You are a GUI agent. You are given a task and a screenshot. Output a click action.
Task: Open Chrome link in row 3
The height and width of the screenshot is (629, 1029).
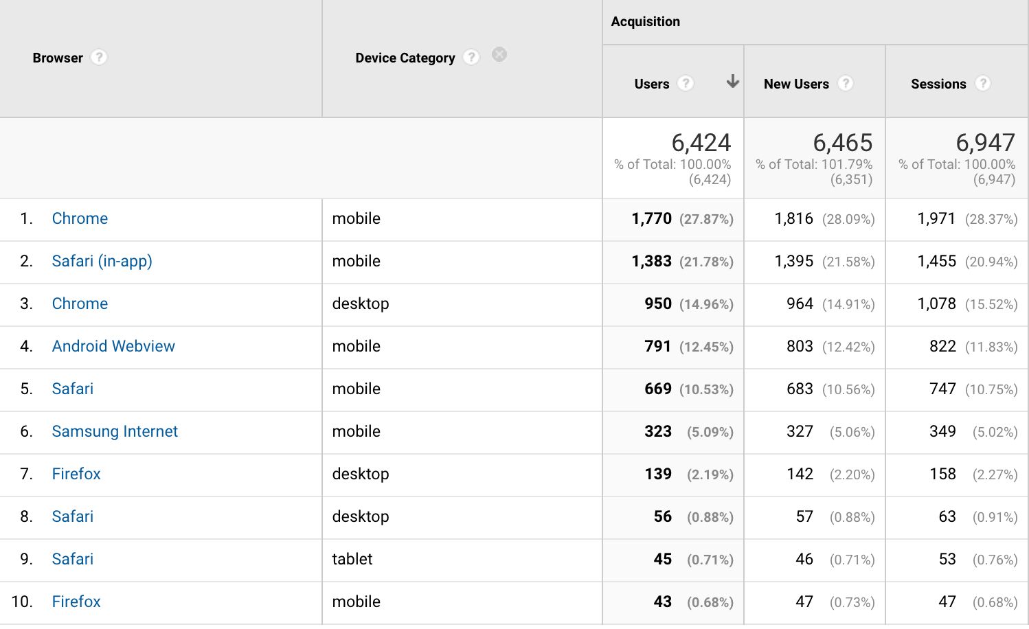(80, 304)
